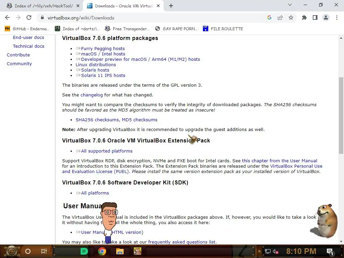Open the GitHub - Enderma... bookmark
The width and height of the screenshot is (344, 258).
27,29
